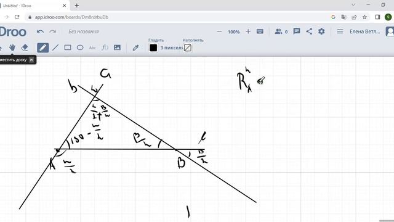The image size is (394, 222).
Task: Select the rectangle shape tool
Action: pyautogui.click(x=68, y=47)
